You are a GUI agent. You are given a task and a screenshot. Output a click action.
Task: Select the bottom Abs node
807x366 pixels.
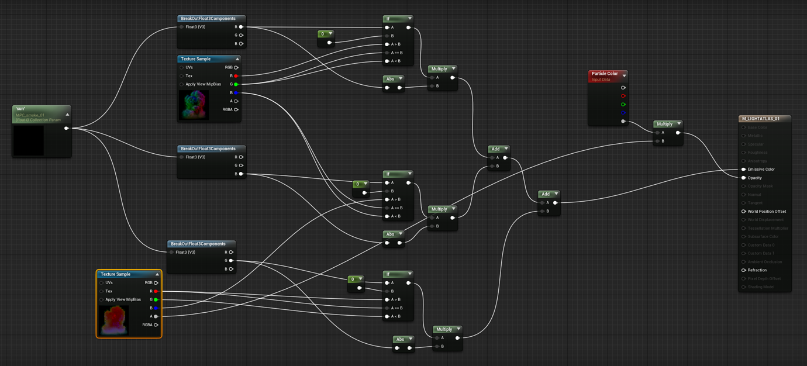click(x=403, y=339)
